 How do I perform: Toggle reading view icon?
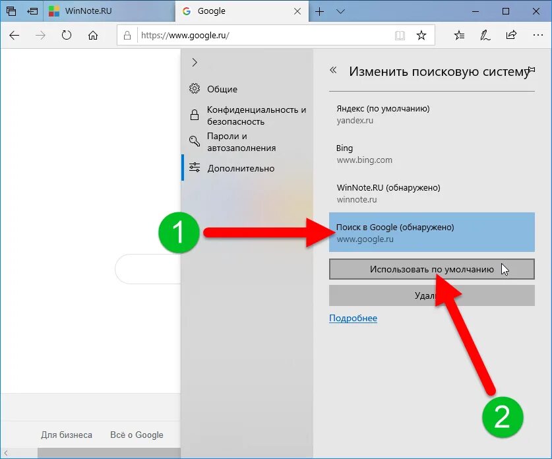point(400,35)
